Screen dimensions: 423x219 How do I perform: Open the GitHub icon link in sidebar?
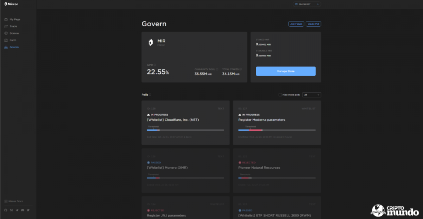(6, 210)
